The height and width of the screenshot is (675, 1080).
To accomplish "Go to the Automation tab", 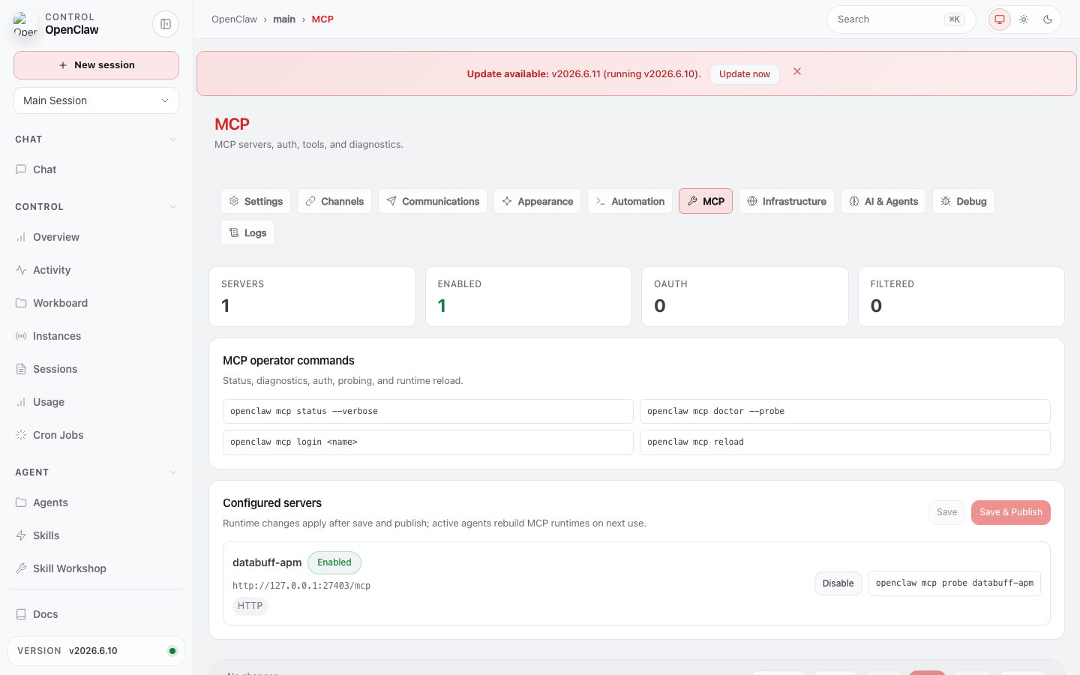I will pyautogui.click(x=630, y=201).
